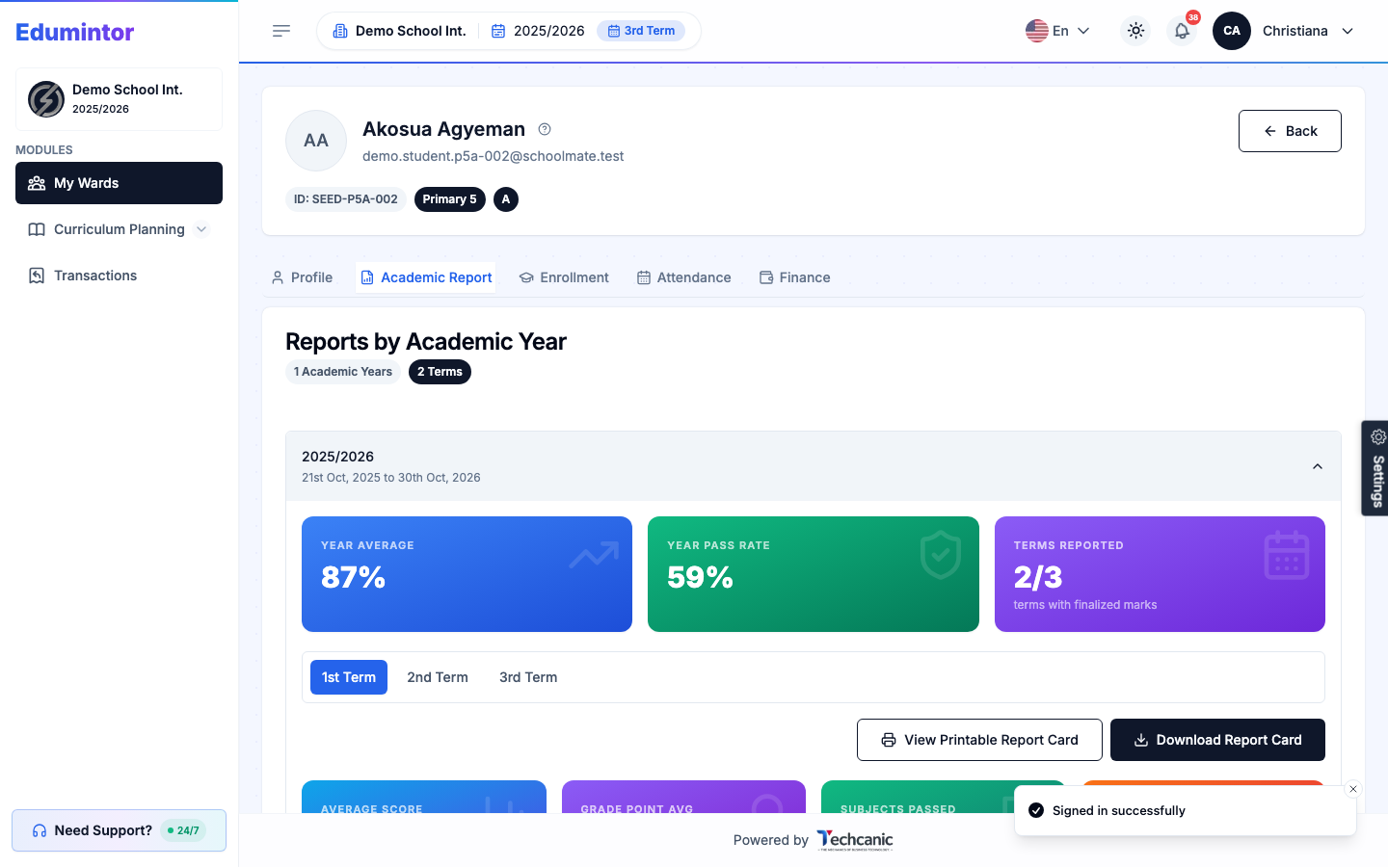Open My Wards module

coord(119,183)
